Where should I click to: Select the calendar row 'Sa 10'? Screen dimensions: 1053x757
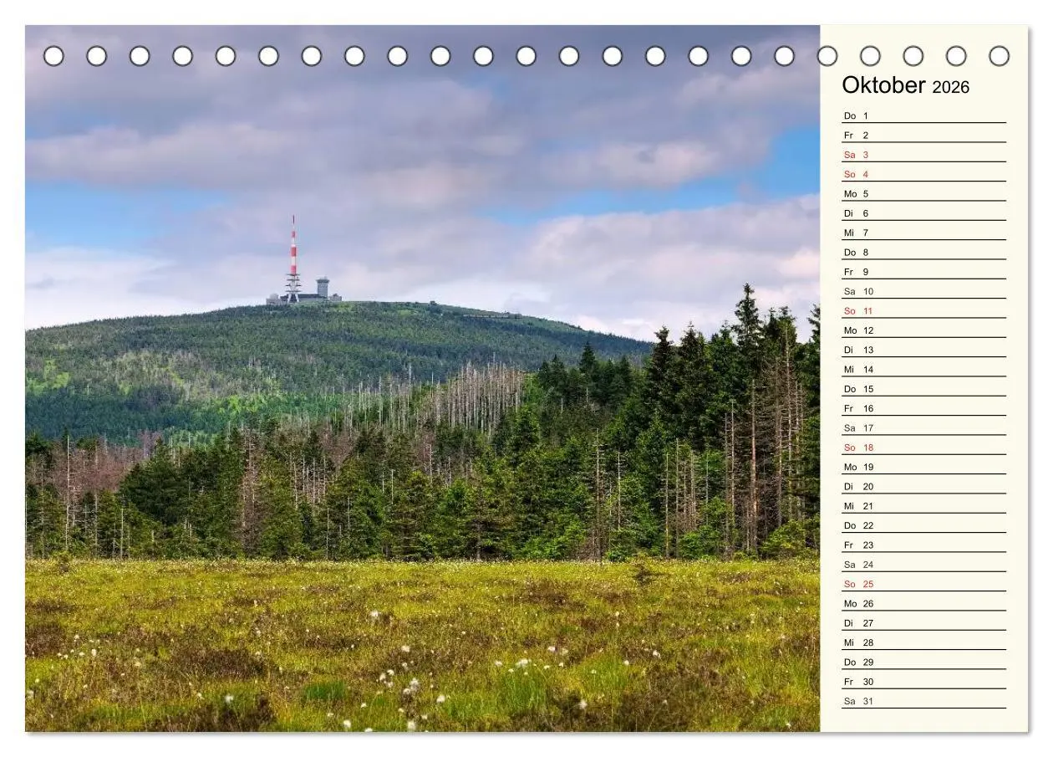click(x=923, y=291)
